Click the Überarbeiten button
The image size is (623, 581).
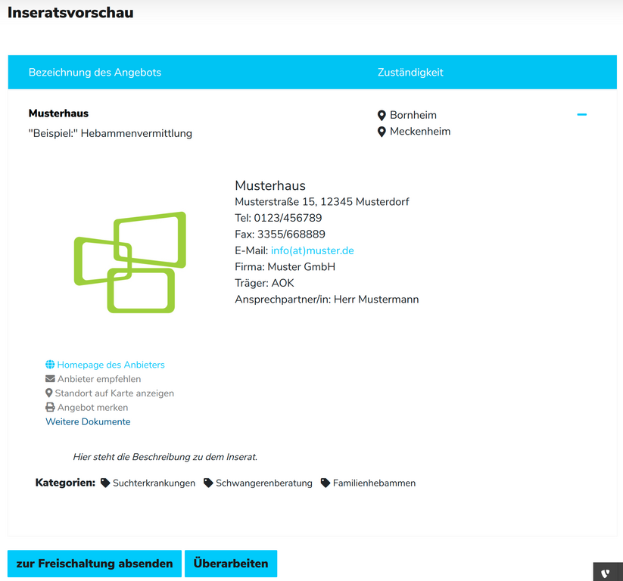(x=231, y=564)
